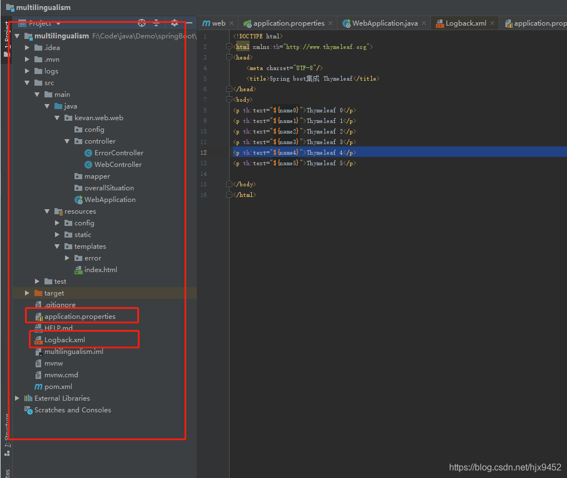The height and width of the screenshot is (478, 567).
Task: Select the pom.xml Maven icon
Action: coord(38,386)
